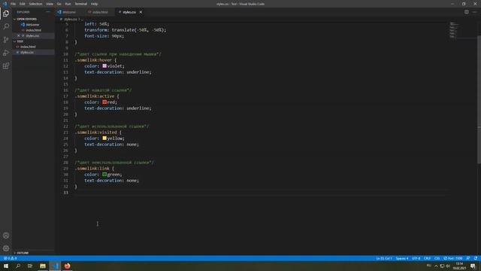The height and width of the screenshot is (271, 481).
Task: Select the styles.css editor tab
Action: 129,12
